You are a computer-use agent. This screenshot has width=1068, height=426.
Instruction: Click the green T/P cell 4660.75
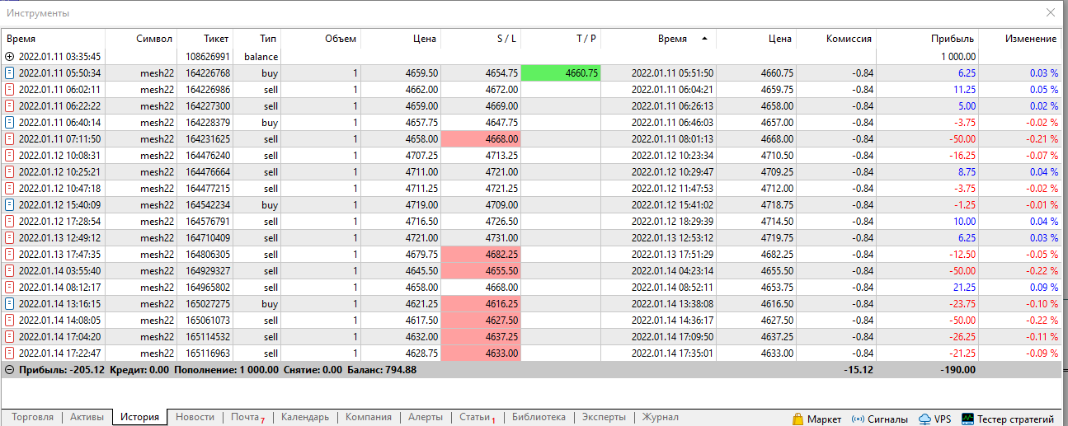click(561, 73)
